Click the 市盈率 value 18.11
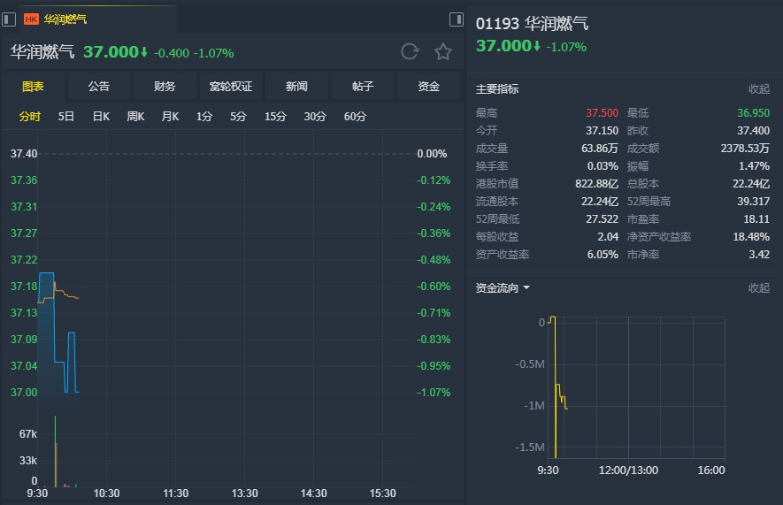783x505 pixels. click(x=756, y=218)
